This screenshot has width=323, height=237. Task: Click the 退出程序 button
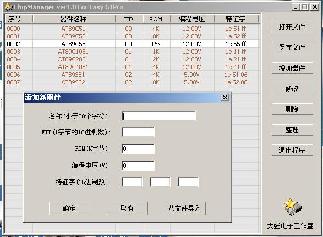(x=292, y=150)
